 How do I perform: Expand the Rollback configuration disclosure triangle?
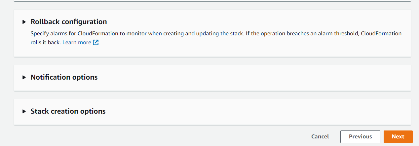pos(24,22)
